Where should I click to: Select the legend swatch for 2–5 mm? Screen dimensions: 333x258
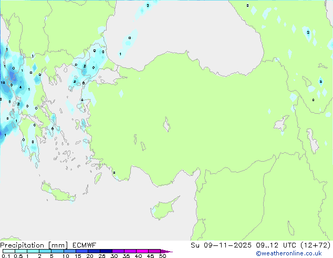click(x=45, y=251)
